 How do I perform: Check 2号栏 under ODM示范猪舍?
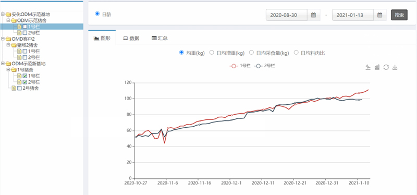click(24, 33)
